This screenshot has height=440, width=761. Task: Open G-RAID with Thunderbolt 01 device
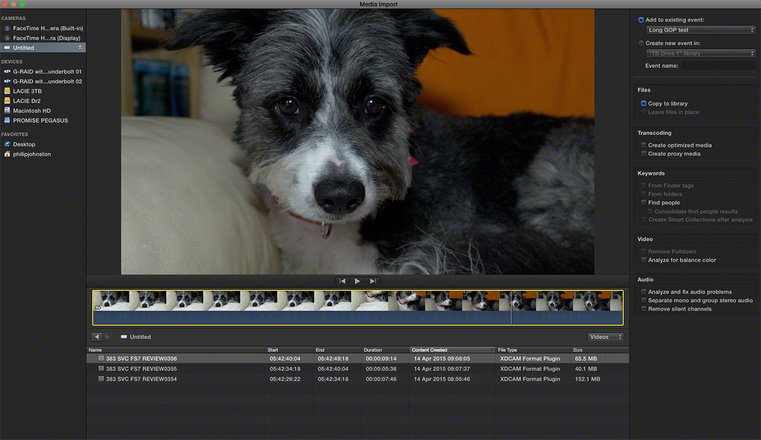pos(42,72)
